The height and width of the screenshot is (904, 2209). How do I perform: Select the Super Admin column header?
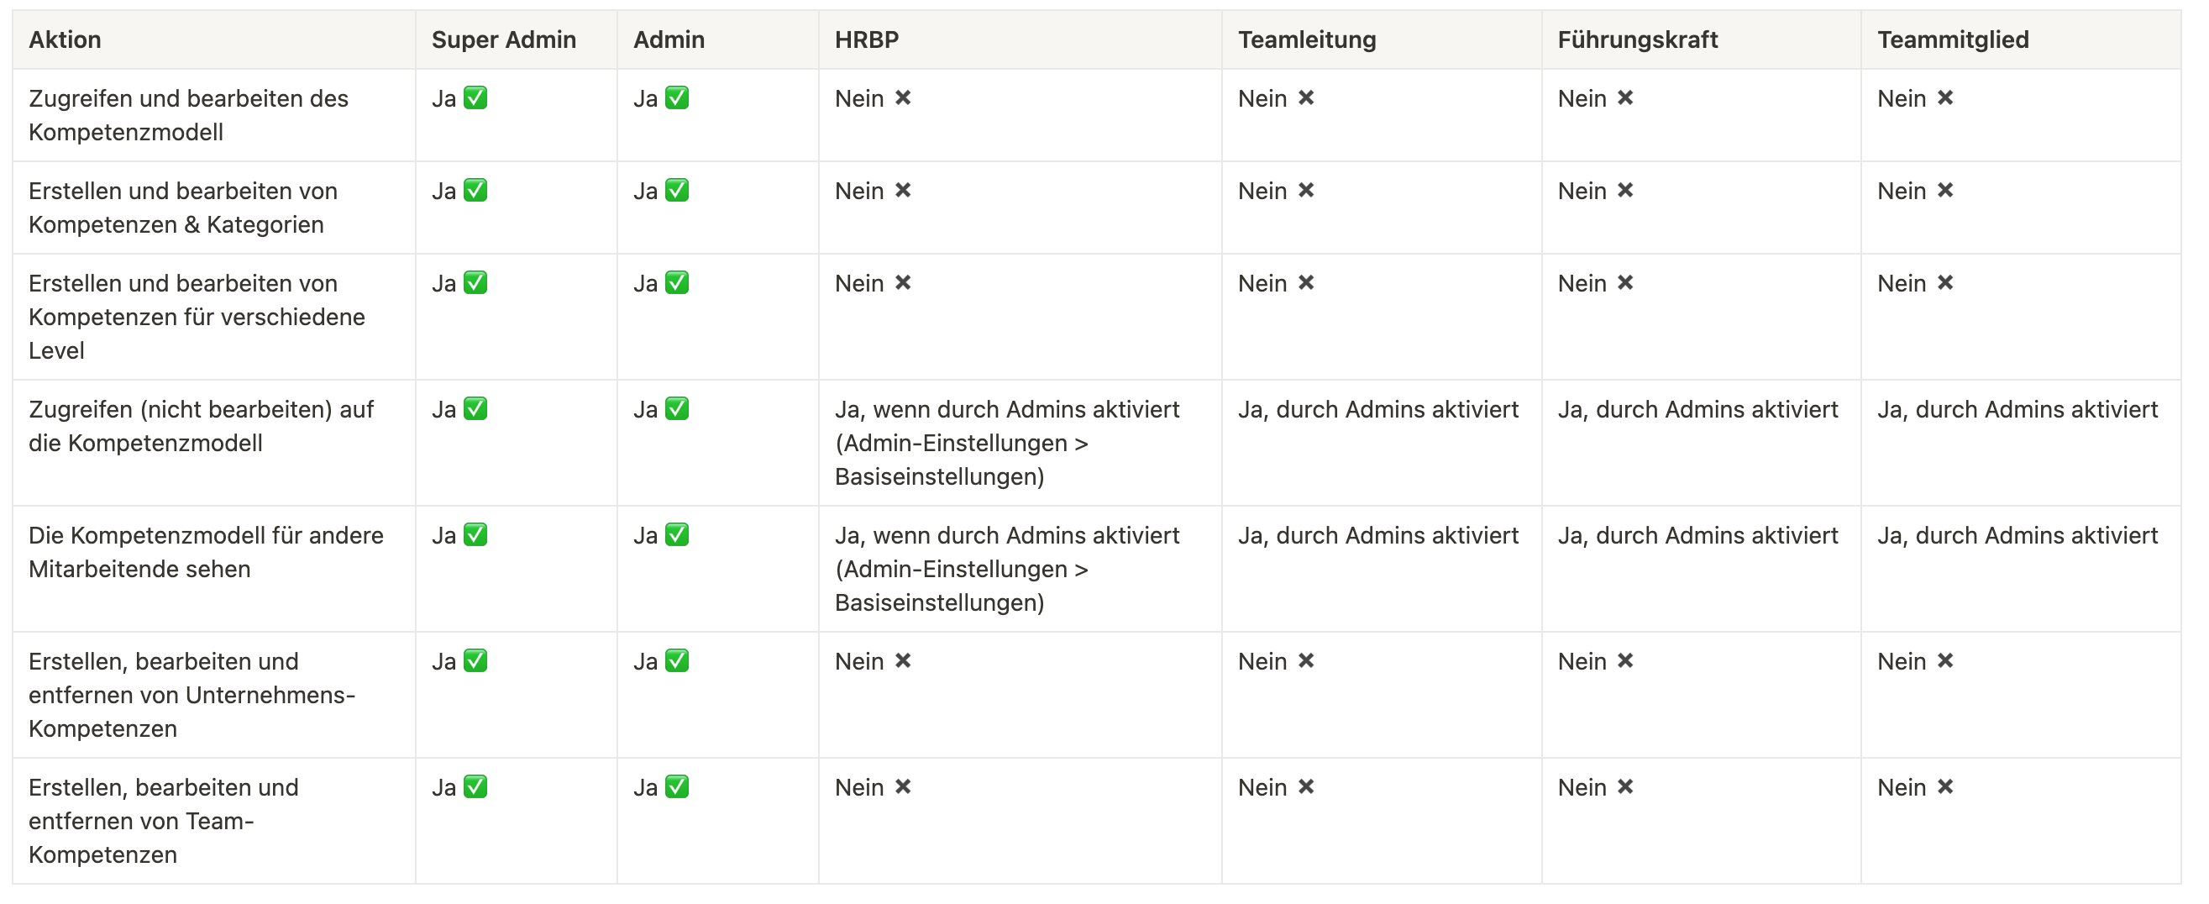pos(503,39)
